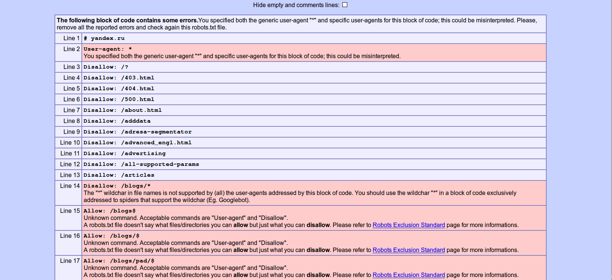
Task: Select 'Disallow: /500.html' code text
Action: (119, 100)
